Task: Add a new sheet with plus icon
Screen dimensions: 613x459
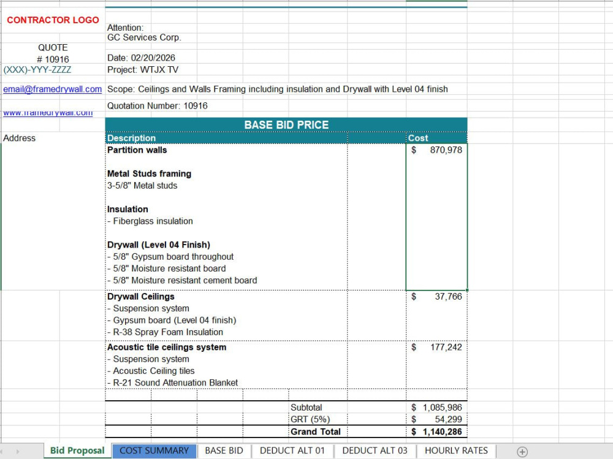Action: [x=522, y=452]
